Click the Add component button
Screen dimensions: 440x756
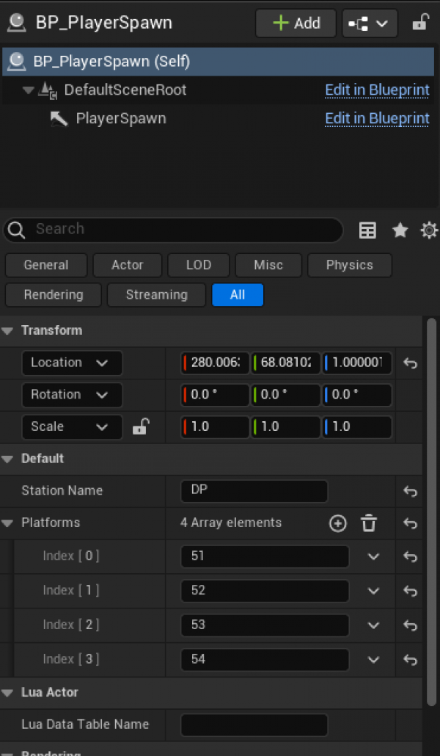[x=296, y=23]
